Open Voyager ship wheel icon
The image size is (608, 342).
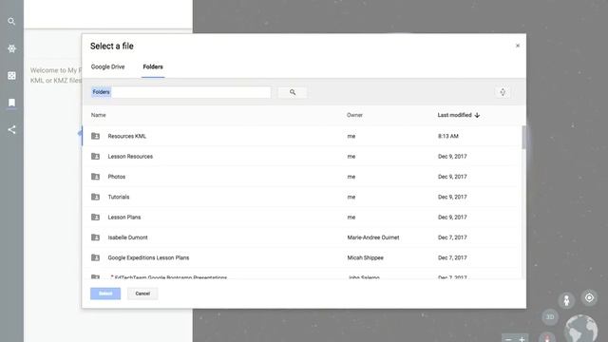point(11,48)
